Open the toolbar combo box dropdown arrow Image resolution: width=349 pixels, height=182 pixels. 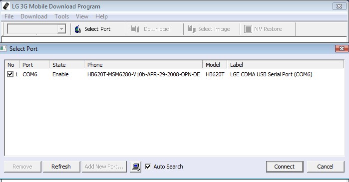(61, 29)
